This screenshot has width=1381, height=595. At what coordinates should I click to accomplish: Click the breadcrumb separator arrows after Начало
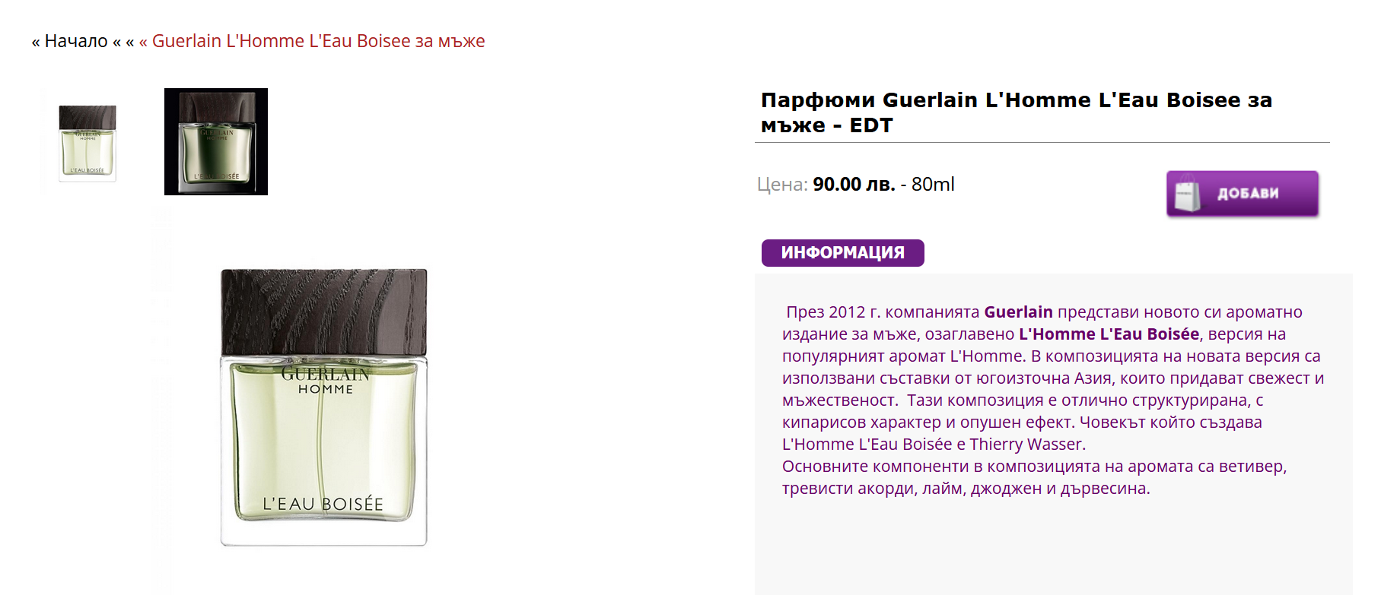point(123,42)
